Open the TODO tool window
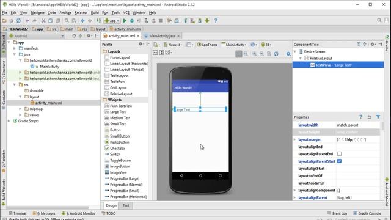Image resolution: width=391 pixels, height=220 pixels. (109, 213)
